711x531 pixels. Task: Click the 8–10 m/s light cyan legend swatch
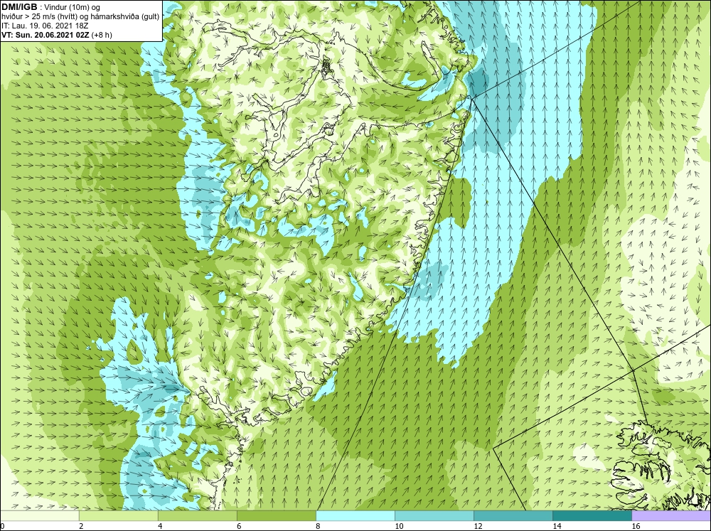click(x=355, y=515)
